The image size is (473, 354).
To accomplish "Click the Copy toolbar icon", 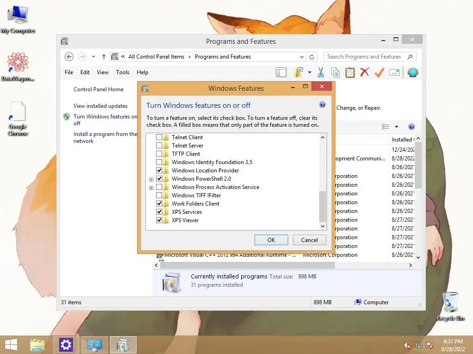I will [x=335, y=72].
